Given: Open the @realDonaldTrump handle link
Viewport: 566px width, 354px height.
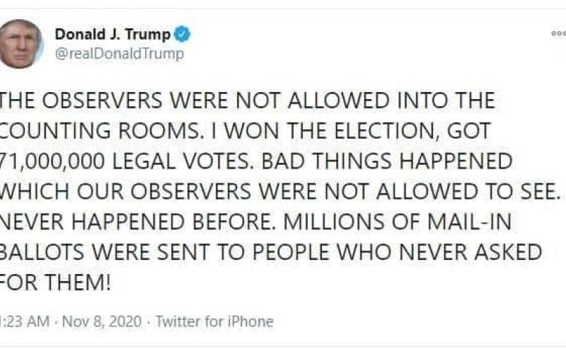Looking at the screenshot, I should (x=119, y=54).
